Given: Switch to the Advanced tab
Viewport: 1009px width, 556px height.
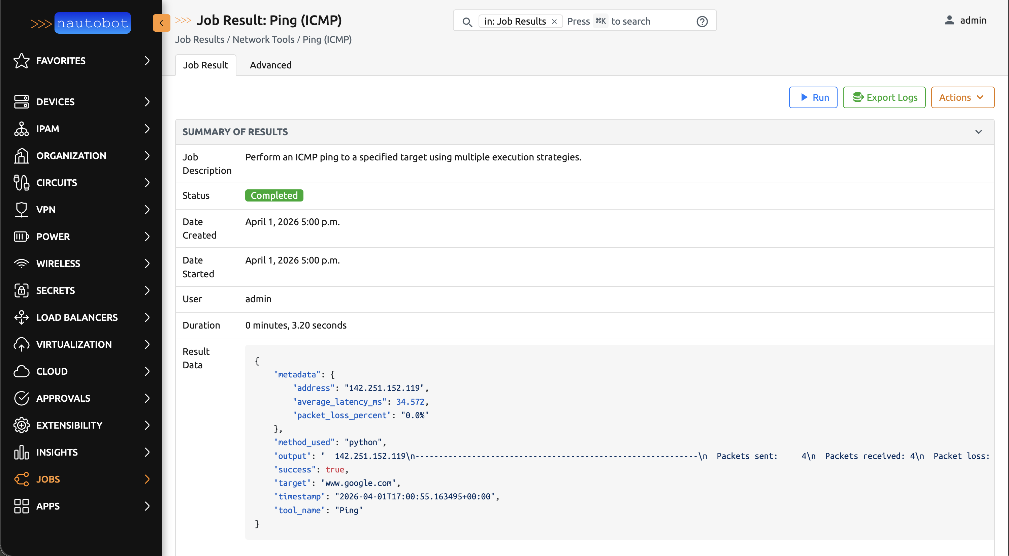Looking at the screenshot, I should (270, 65).
